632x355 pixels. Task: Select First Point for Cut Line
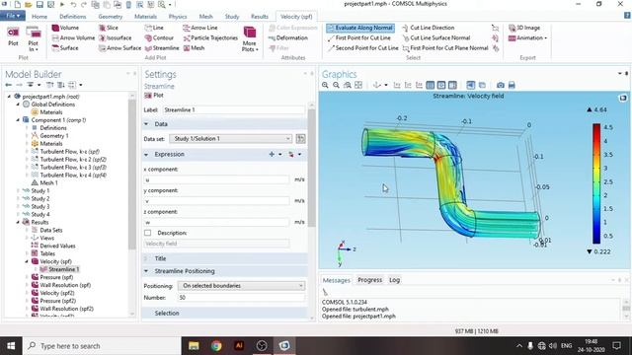point(359,37)
